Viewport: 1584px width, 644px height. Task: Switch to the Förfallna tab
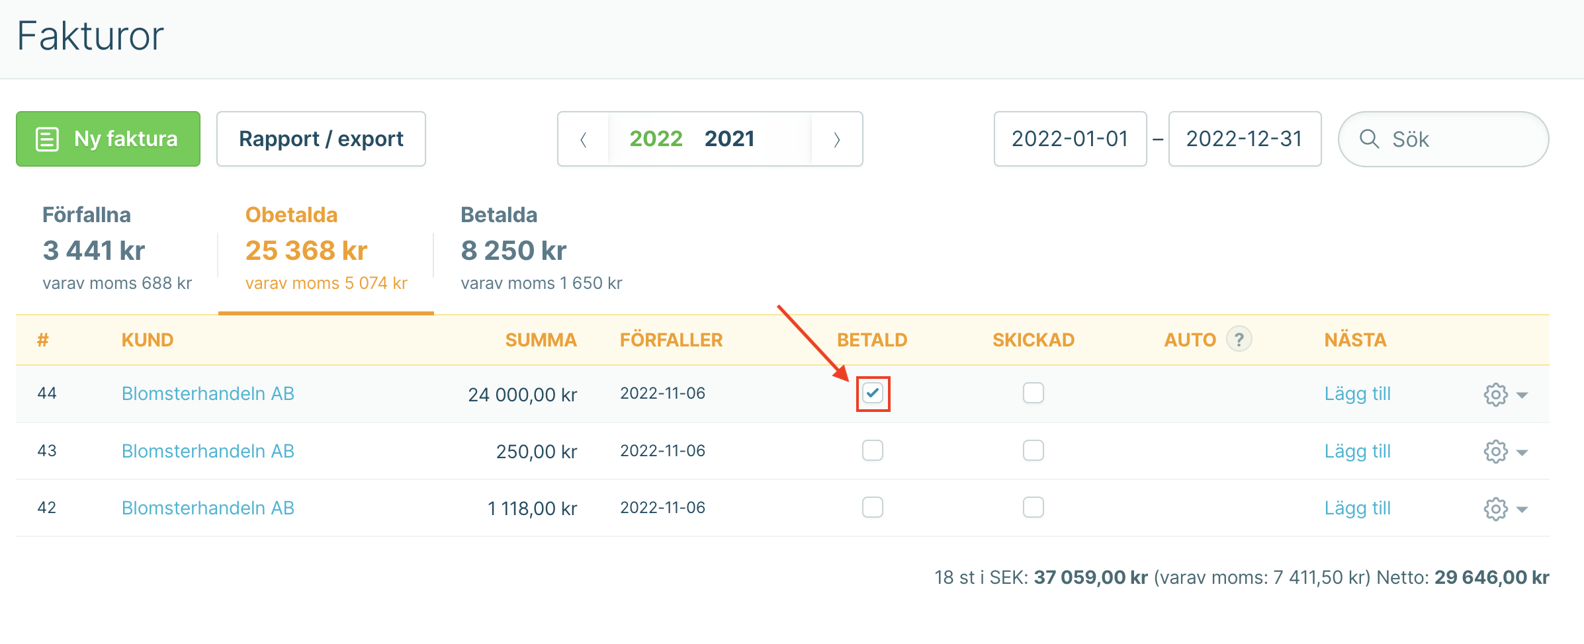[117, 249]
